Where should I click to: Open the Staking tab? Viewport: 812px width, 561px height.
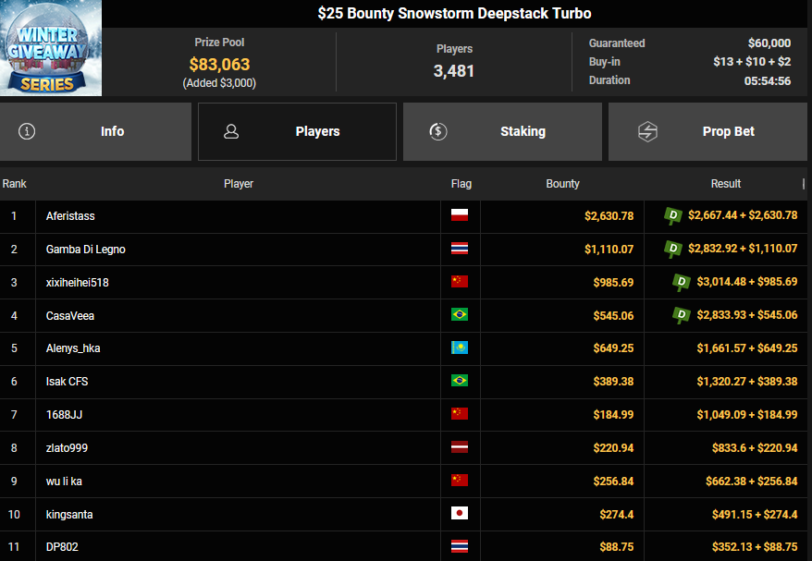coord(502,131)
